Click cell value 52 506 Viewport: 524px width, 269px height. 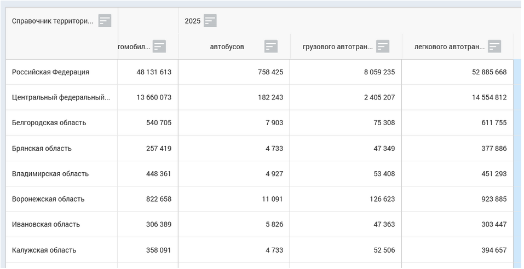pyautogui.click(x=384, y=250)
